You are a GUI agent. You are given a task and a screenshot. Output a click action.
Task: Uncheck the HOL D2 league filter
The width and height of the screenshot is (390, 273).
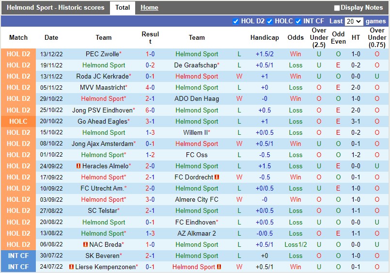point(235,21)
